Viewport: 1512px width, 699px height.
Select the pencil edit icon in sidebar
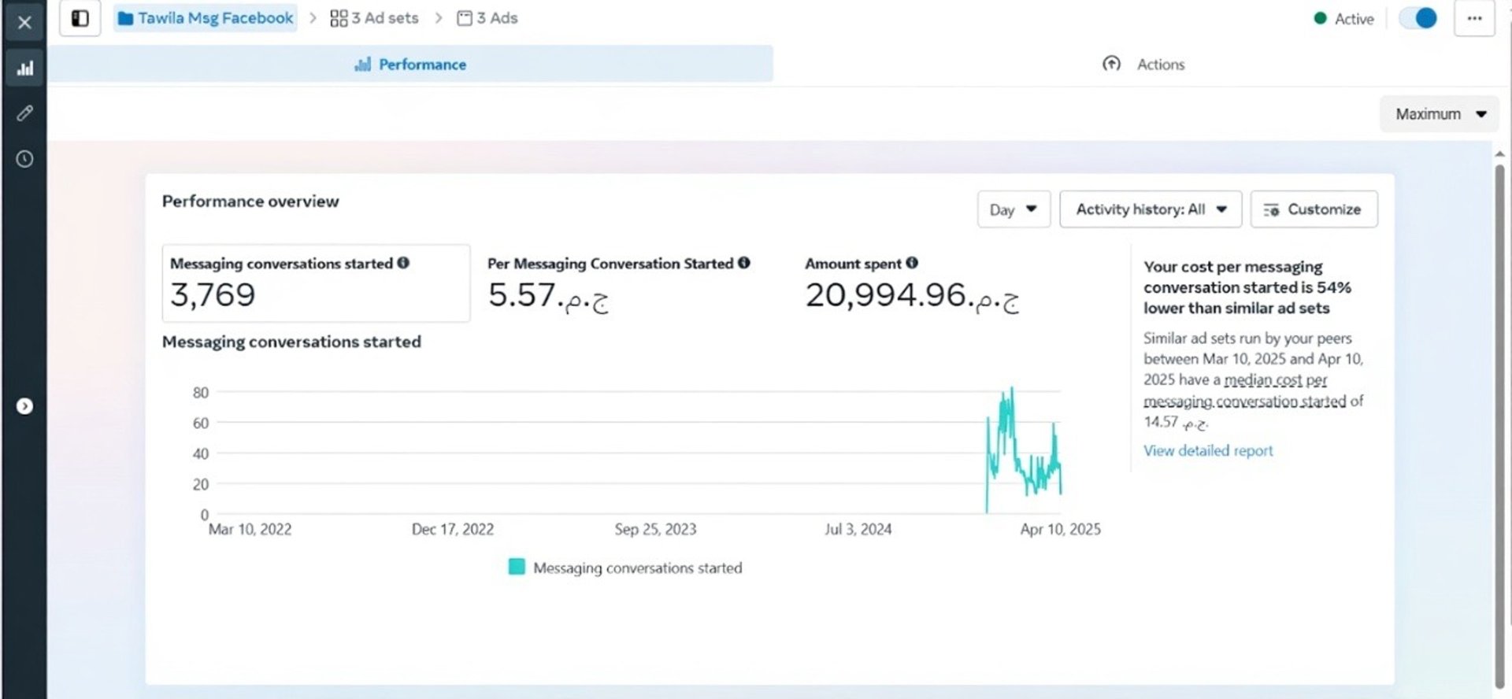[x=24, y=113]
